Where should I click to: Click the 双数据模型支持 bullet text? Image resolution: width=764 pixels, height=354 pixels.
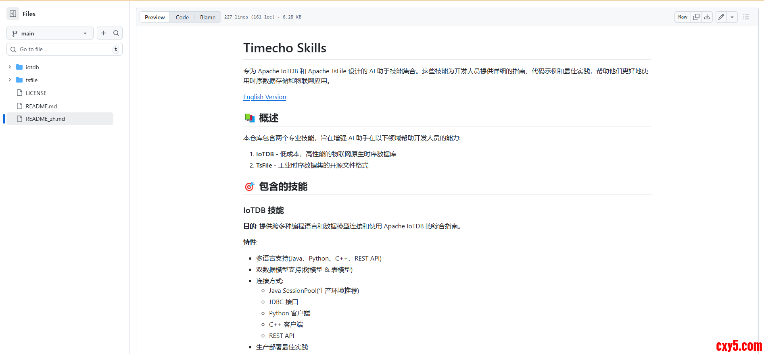point(304,270)
